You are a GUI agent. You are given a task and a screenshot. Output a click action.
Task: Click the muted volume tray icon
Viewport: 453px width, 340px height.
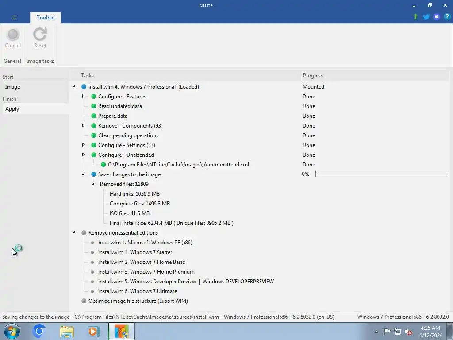(408, 332)
